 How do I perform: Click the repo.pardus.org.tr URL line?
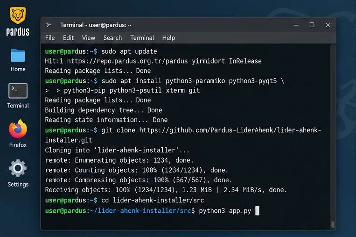pyautogui.click(x=153, y=61)
